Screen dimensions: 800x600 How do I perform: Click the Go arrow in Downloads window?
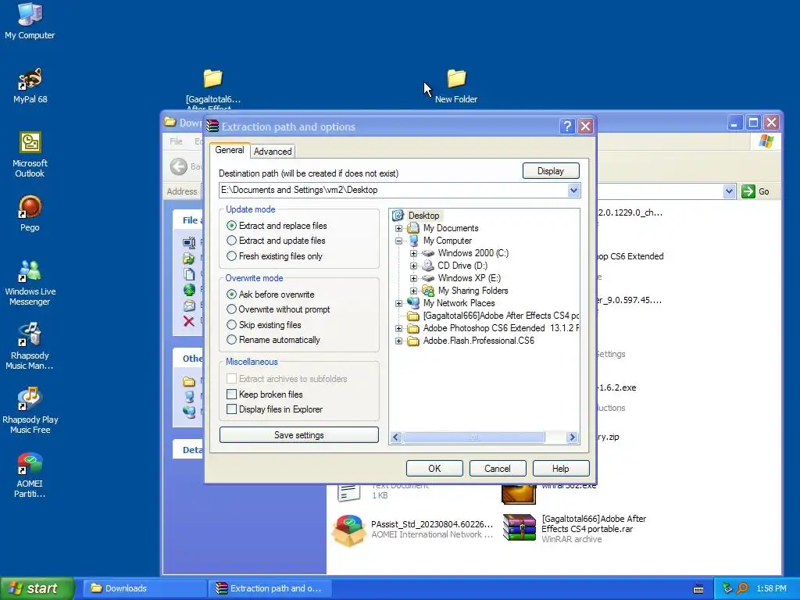tap(748, 191)
